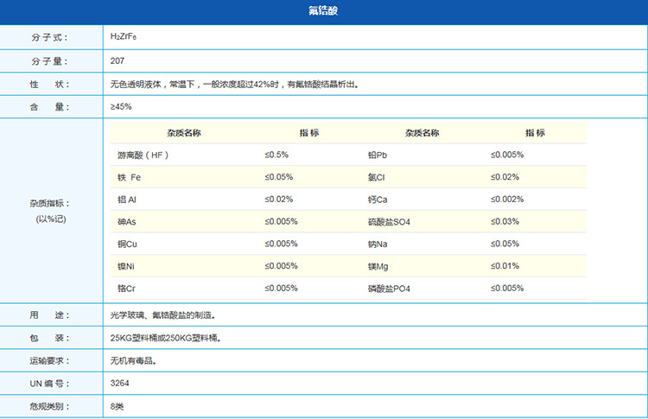The image size is (648, 419).
Task: Click the 性状 row label
Action: tap(49, 85)
